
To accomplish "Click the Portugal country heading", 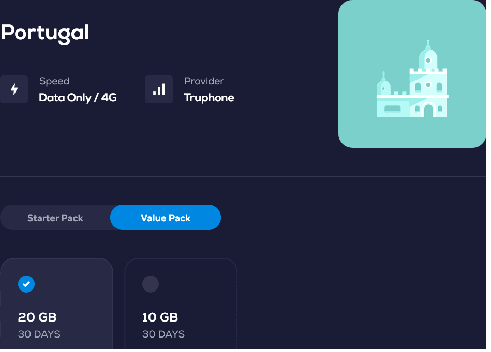I will 44,33.
